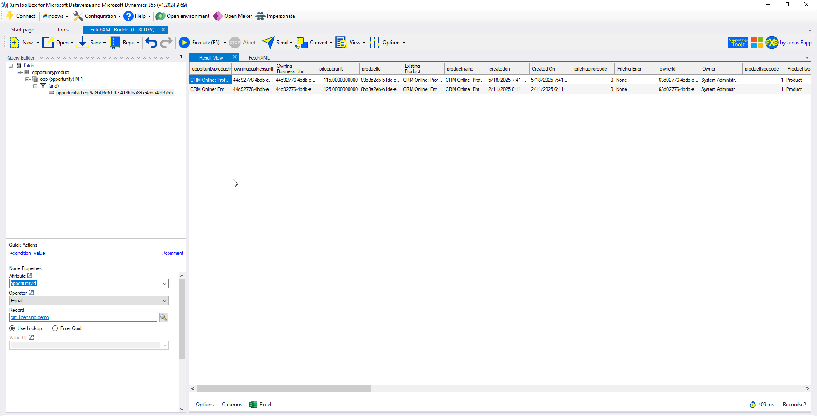Click the value quick action link
Image resolution: width=817 pixels, height=416 pixels.
40,253
